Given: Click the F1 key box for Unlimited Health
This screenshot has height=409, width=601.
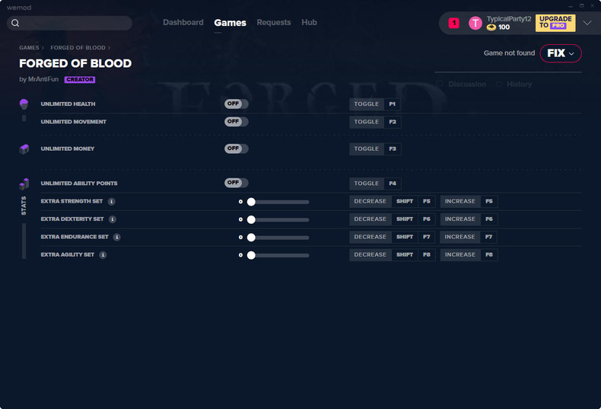Looking at the screenshot, I should point(392,104).
